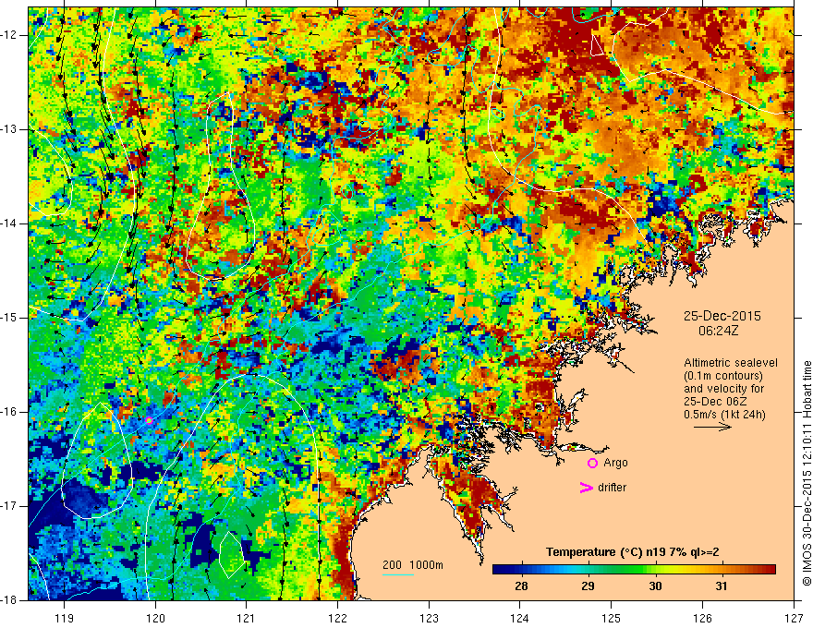
Task: Click the longitude axis label 119
Action: click(x=65, y=618)
